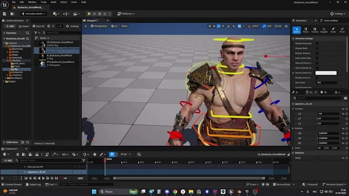Open the Build menu

(x=53, y=2)
